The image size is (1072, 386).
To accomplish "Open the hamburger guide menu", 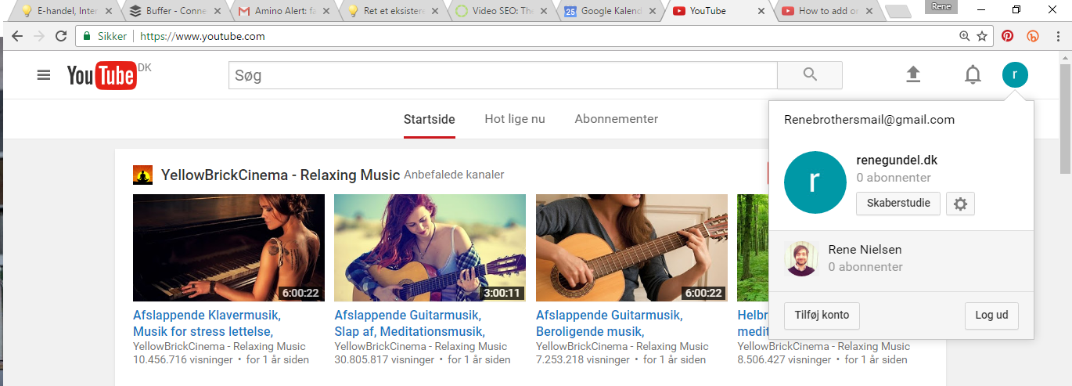I will click(44, 75).
